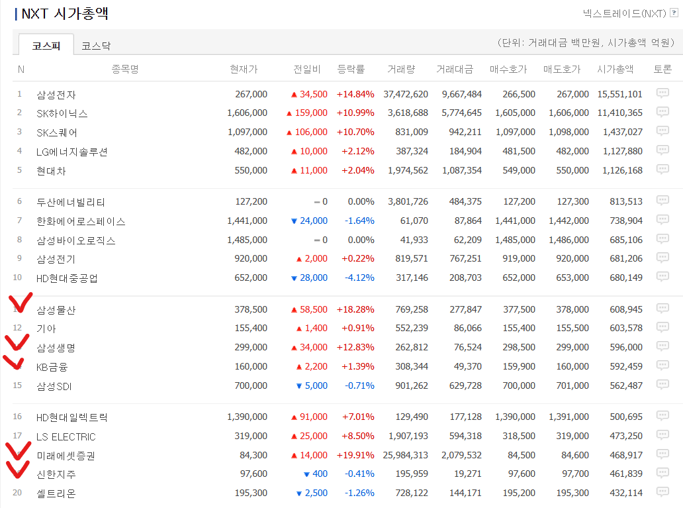The image size is (683, 508).
Task: Click the 등락률 column header
Action: point(351,69)
